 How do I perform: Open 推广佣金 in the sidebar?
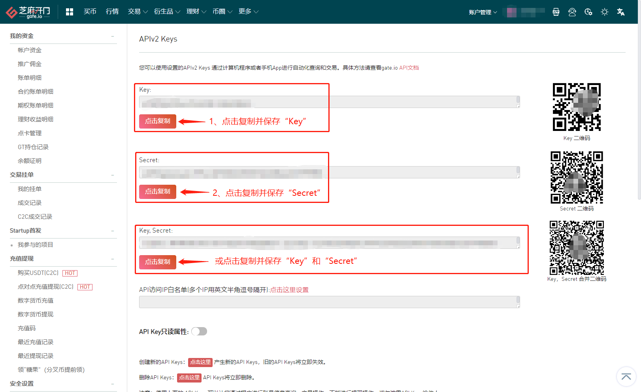click(30, 64)
